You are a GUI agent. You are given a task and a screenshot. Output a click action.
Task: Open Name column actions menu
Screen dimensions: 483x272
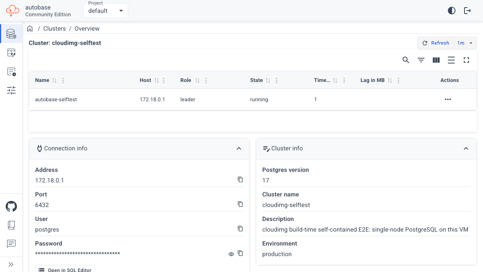(x=63, y=80)
